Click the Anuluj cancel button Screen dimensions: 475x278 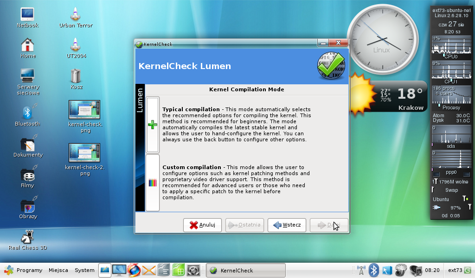click(202, 225)
